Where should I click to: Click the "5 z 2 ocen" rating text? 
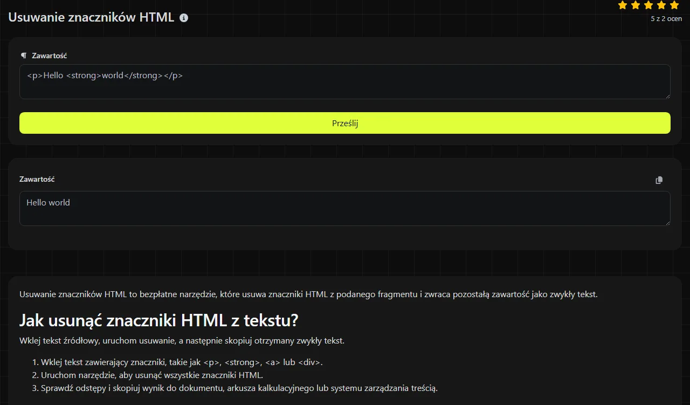tap(666, 18)
